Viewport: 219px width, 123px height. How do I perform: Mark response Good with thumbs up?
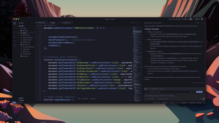click(195, 83)
